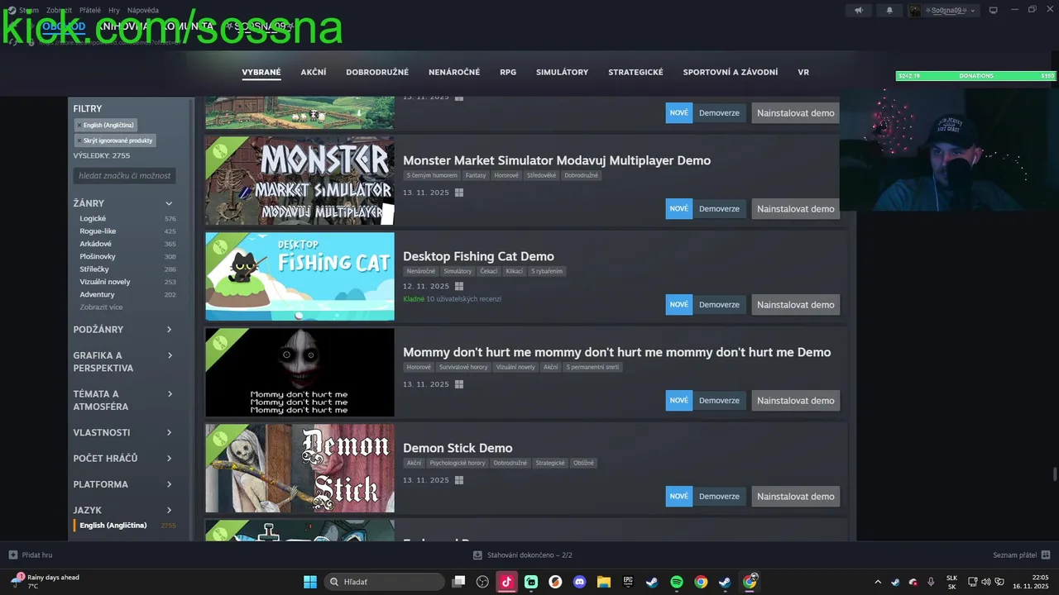Click Zobrazit více under genres
1059x595 pixels.
click(x=101, y=307)
